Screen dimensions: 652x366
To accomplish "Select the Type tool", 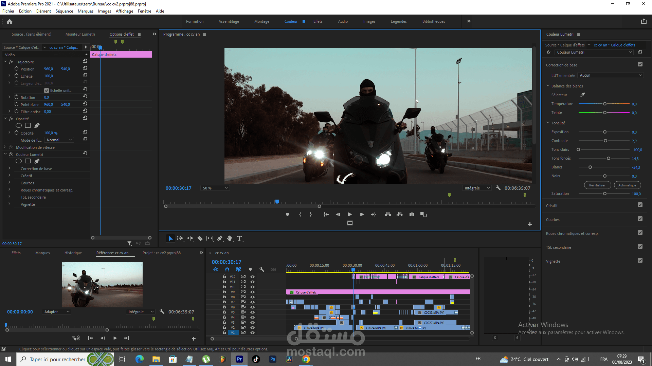I will pos(239,239).
